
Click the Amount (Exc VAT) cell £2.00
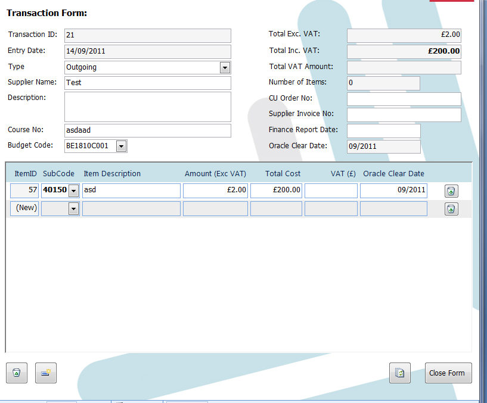point(216,190)
